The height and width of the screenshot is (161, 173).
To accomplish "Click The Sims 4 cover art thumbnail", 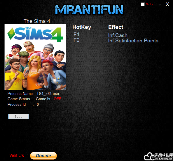I will [35, 57].
